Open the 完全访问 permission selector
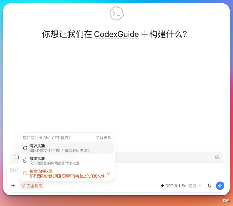The height and width of the screenshot is (206, 233). (32, 186)
